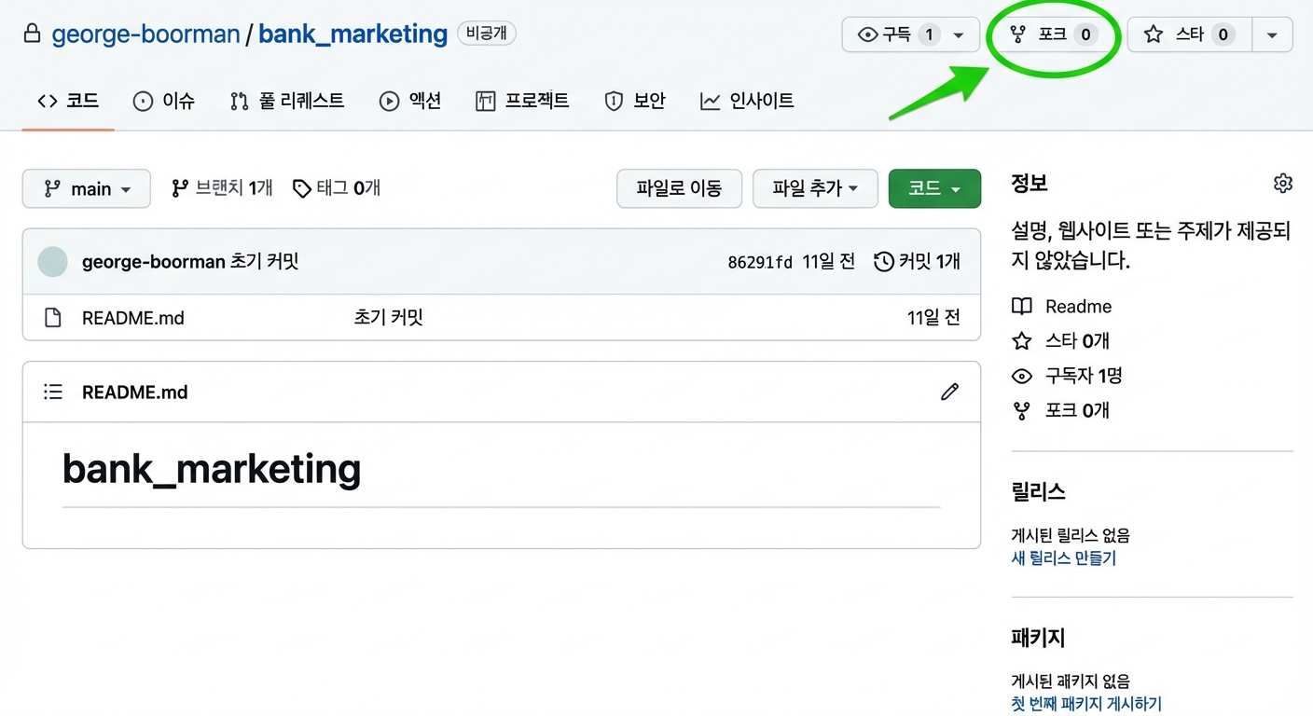The height and width of the screenshot is (716, 1313).
Task: Open the 인사이트 tab
Action: tap(747, 101)
